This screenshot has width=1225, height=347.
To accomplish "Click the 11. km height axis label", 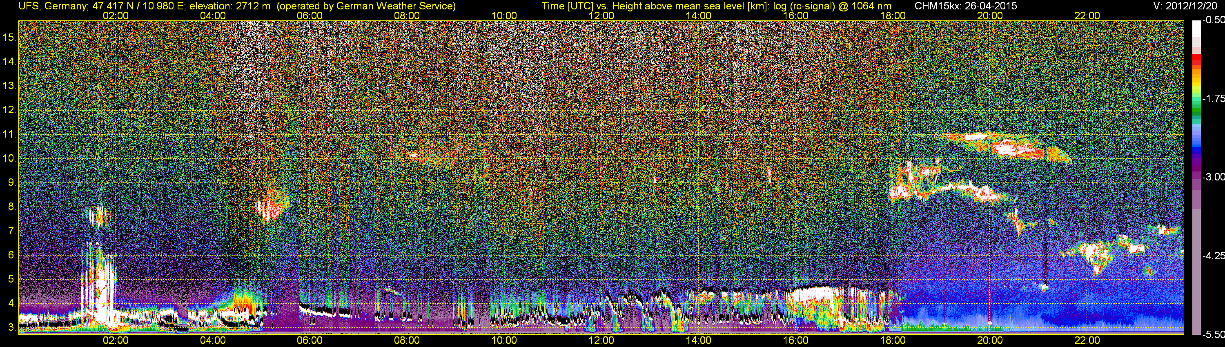I will [9, 134].
